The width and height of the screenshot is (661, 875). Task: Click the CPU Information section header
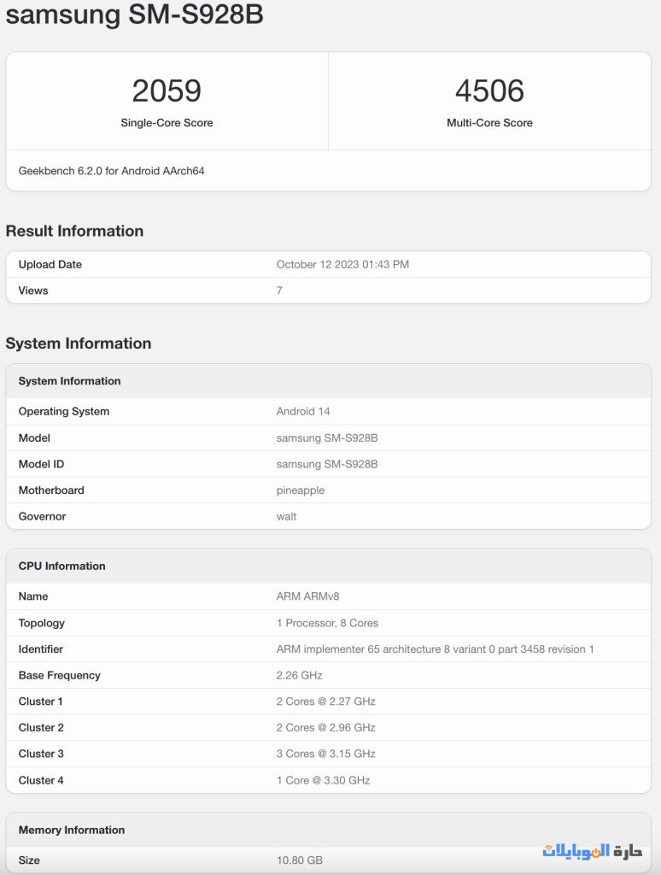tap(61, 567)
